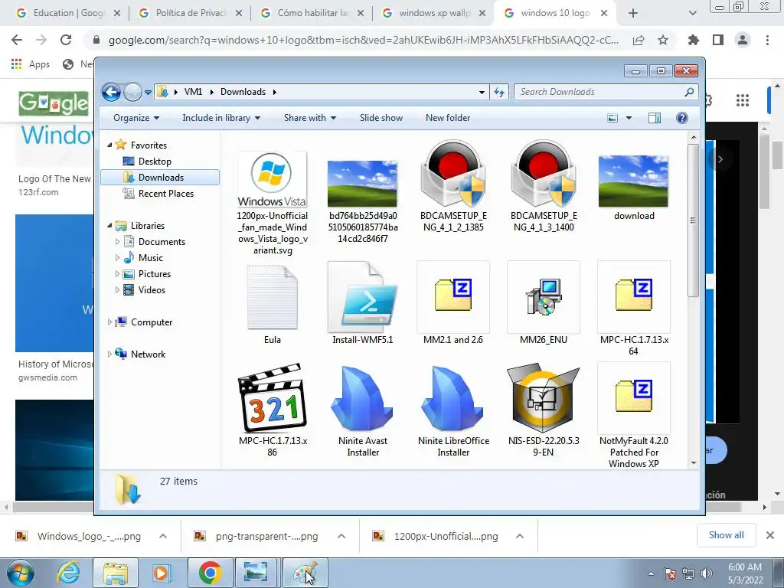Toggle the preview pane button
Image resolution: width=784 pixels, height=588 pixels.
(655, 118)
